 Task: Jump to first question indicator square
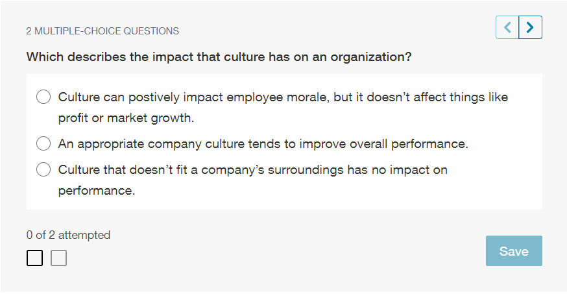click(x=35, y=258)
